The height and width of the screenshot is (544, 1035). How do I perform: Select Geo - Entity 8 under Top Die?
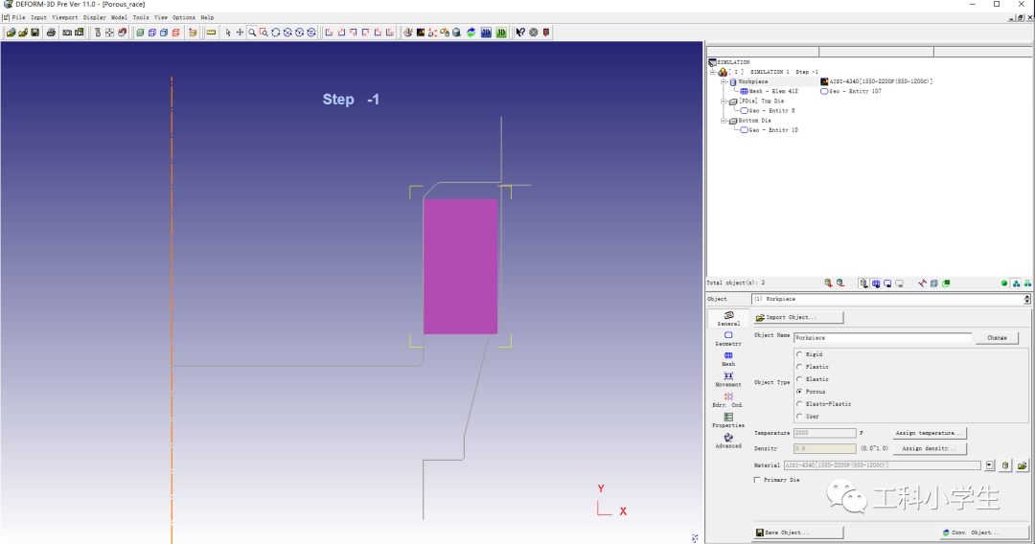pos(768,111)
